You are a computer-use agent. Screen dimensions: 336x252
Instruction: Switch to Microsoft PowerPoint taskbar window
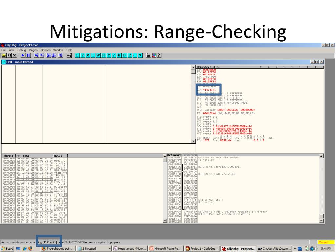(x=166, y=249)
